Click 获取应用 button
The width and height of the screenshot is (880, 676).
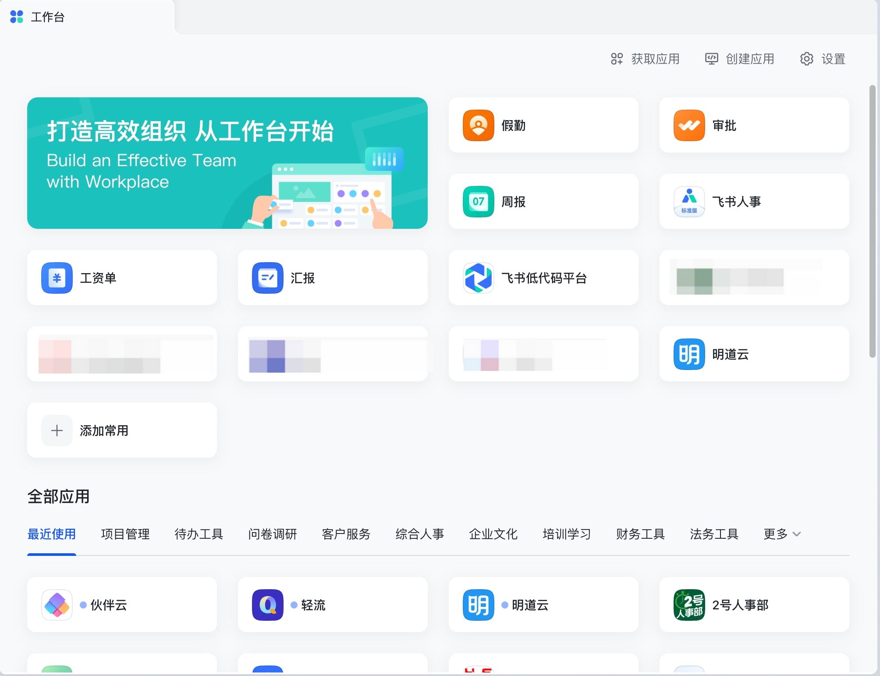tap(645, 59)
